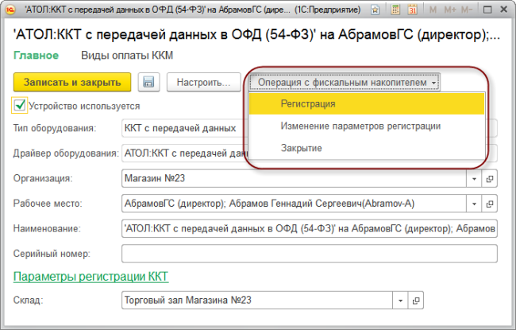Screen dimensions: 516x330
Task: Switch to the Виды оплаты ККМ tab
Action: coord(127,56)
